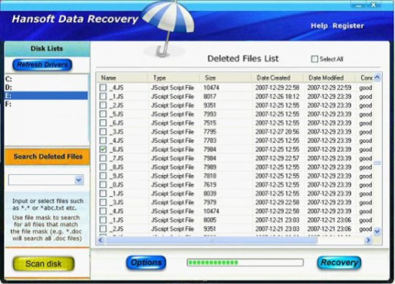
Task: Select the file name _5.JS
Action: 116,114
